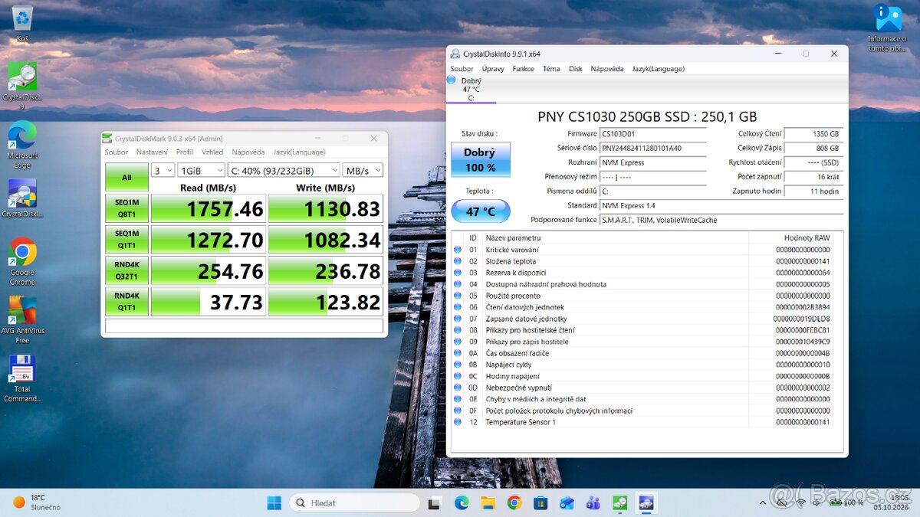The height and width of the screenshot is (517, 920).
Task: Select the Použité procento row
Action: pyautogui.click(x=646, y=296)
